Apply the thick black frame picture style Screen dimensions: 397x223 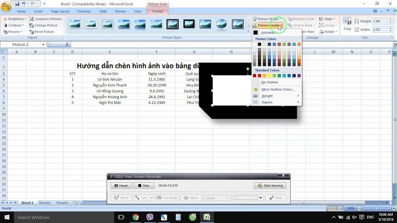click(189, 24)
